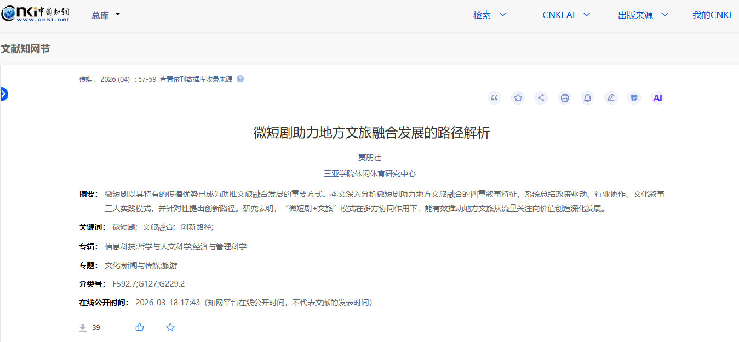The width and height of the screenshot is (739, 342).
Task: Click the bell notification icon
Action: tap(587, 98)
